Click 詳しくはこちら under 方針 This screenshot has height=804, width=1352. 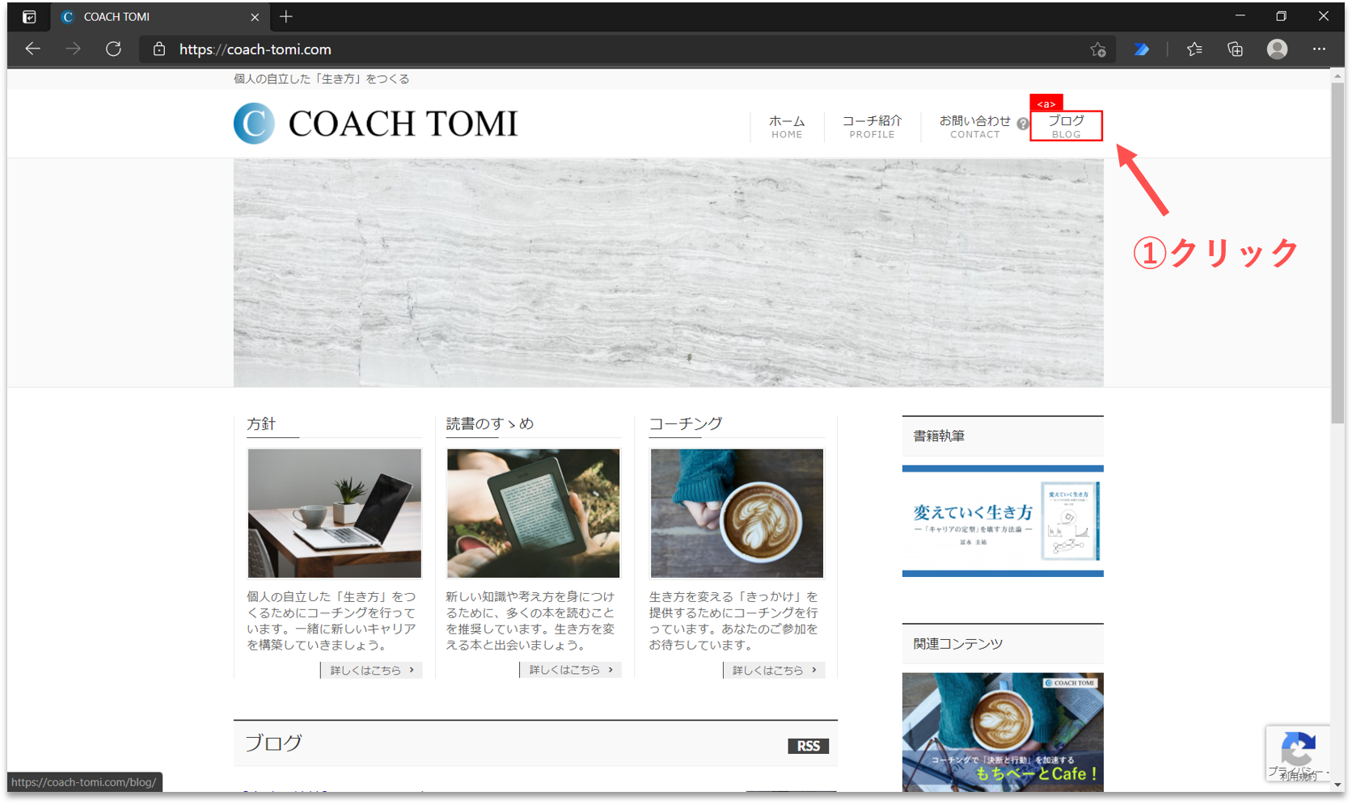click(371, 670)
